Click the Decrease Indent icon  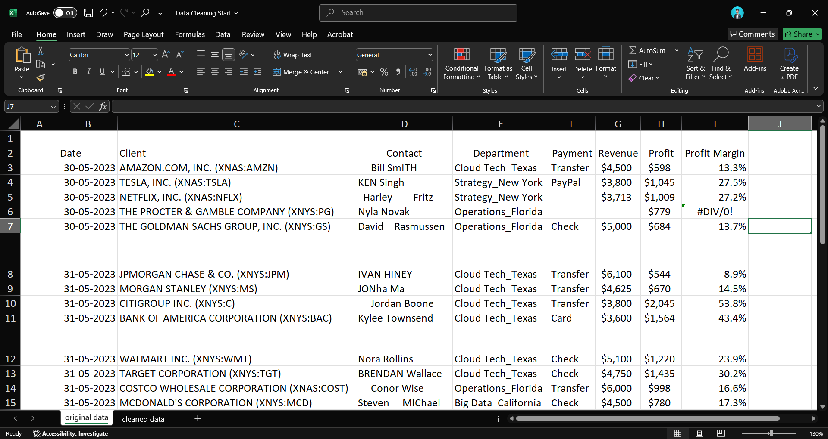pos(244,72)
